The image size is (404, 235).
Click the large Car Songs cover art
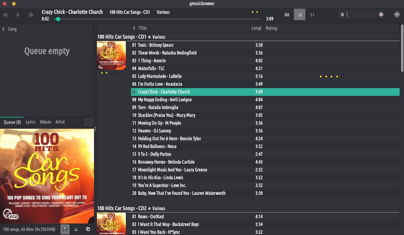pyautogui.click(x=47, y=176)
